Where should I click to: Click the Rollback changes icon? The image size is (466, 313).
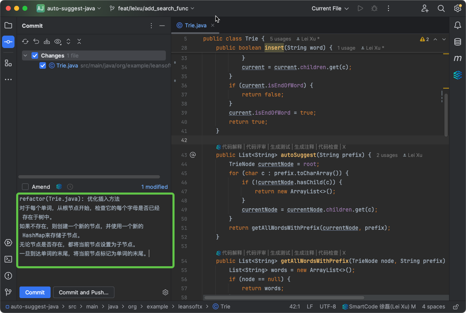(x=36, y=41)
